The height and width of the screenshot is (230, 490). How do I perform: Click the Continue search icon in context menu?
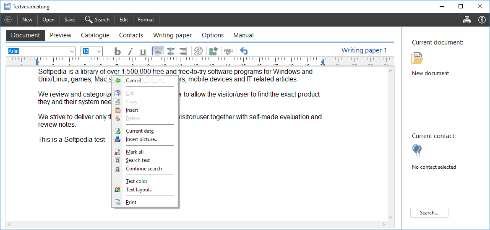point(117,169)
